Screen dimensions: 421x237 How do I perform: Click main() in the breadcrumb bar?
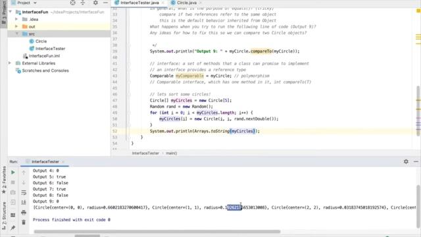[x=171, y=153]
